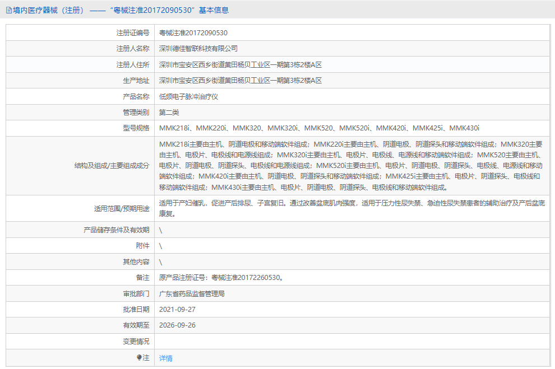Click the document icon before 境内医疗器械
This screenshot has height=369, width=555.
click(x=8, y=10)
